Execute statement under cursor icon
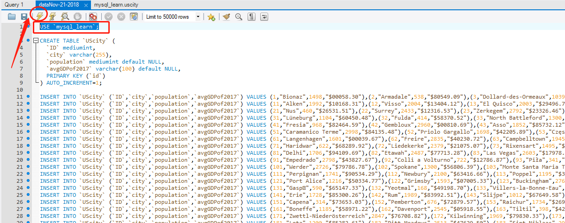The width and height of the screenshot is (565, 223). (x=53, y=17)
